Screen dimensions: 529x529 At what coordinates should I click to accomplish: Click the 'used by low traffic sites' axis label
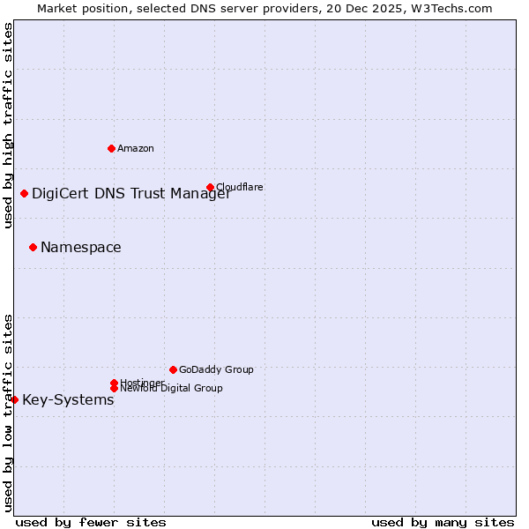pos(8,412)
